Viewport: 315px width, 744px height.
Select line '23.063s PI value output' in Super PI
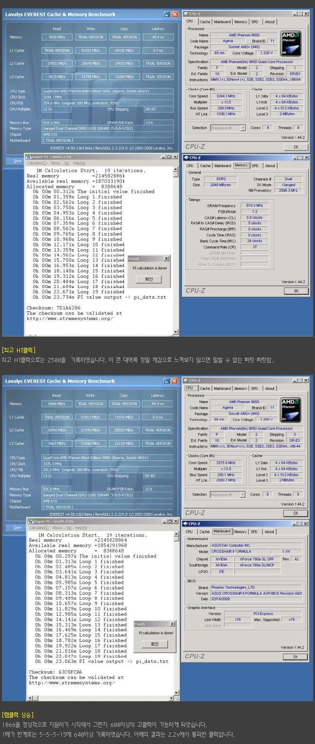(x=102, y=661)
